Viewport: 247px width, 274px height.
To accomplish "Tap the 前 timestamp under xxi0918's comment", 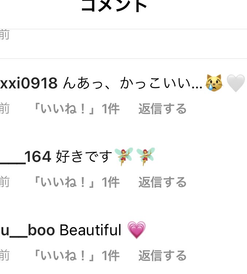I will tap(4, 109).
